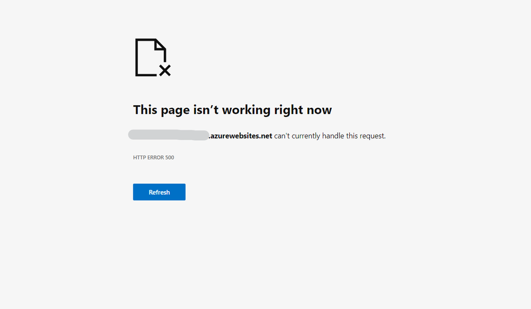Click the word 'ERROR' in the error line
531x309 pixels.
(x=156, y=157)
